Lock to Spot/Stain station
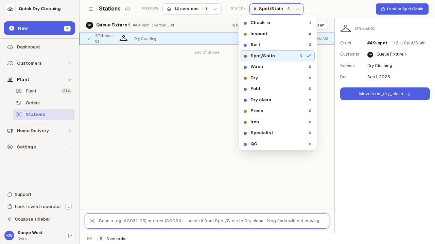This screenshot has height=244, width=435. [402, 9]
